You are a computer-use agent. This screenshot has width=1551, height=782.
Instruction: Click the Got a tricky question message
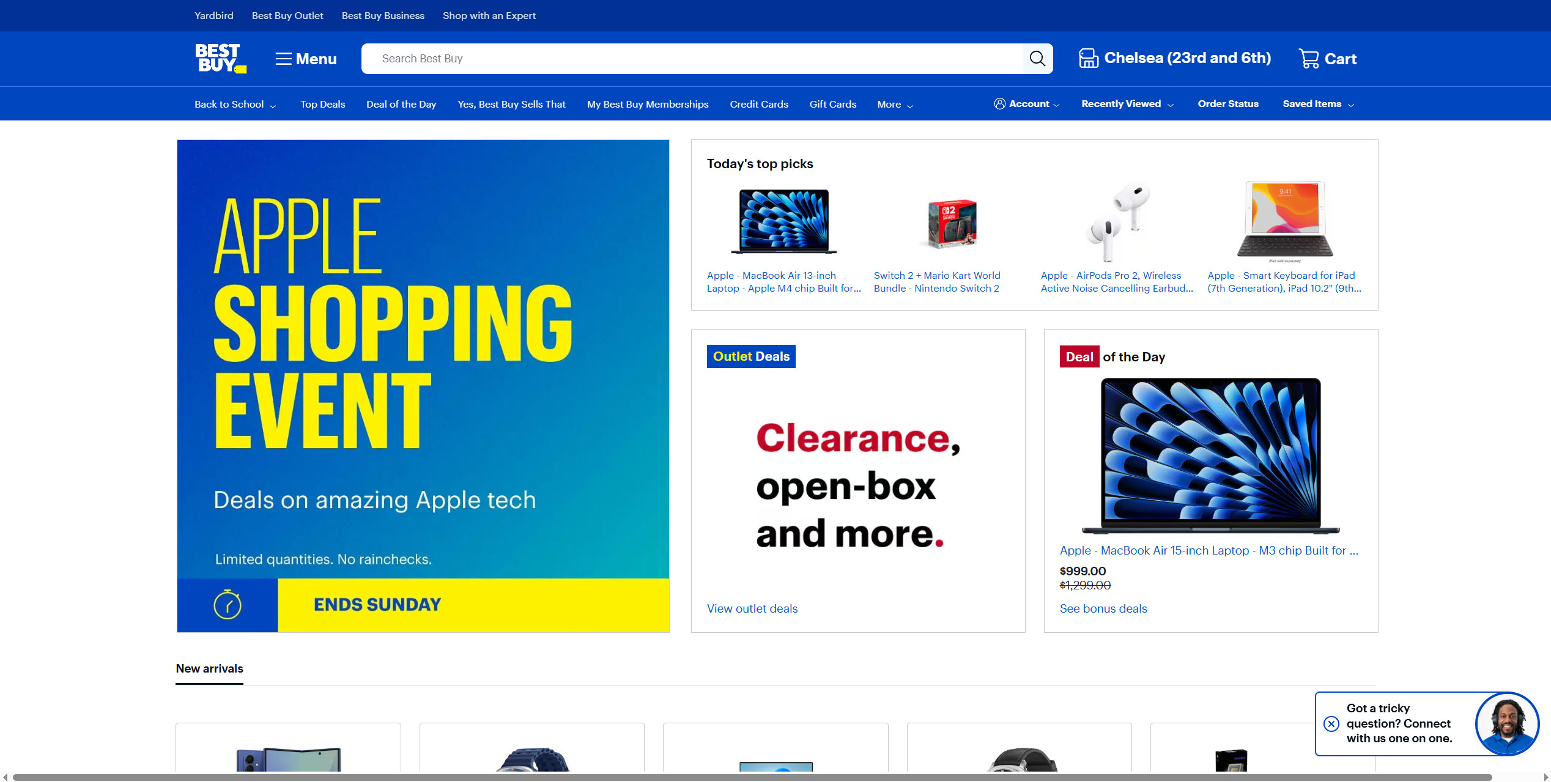1399,723
